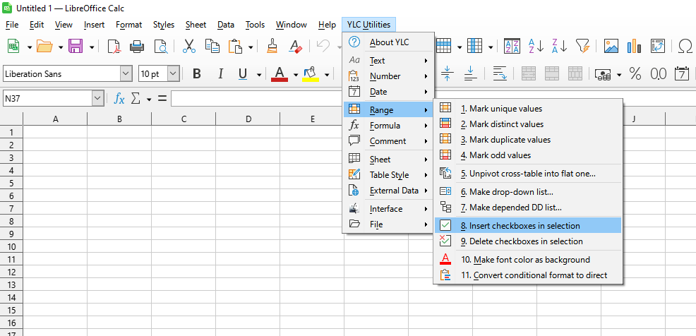This screenshot has width=696, height=336.
Task: Click the Insert Image icon
Action: click(611, 47)
